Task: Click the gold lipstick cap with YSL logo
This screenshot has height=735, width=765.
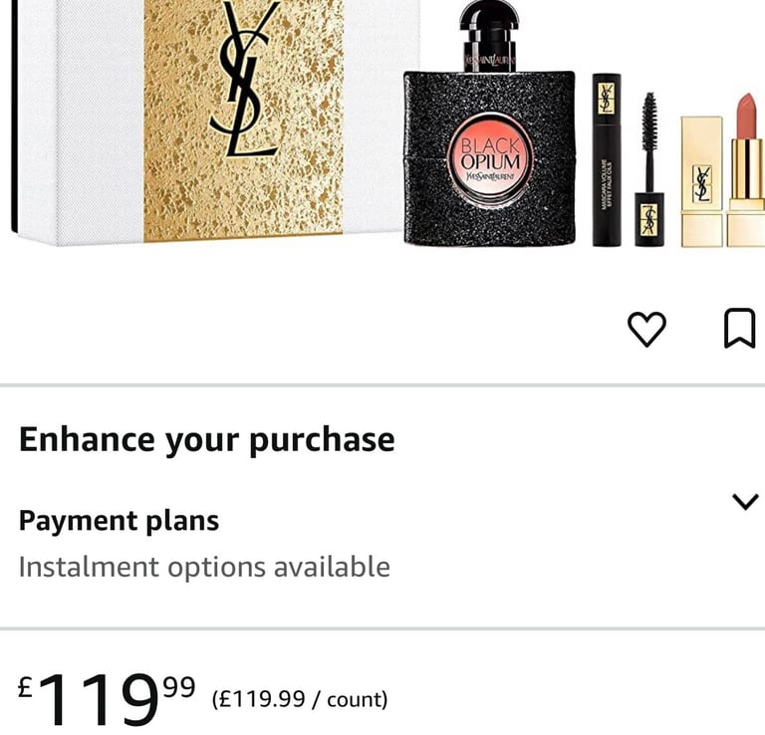Action: tap(701, 181)
